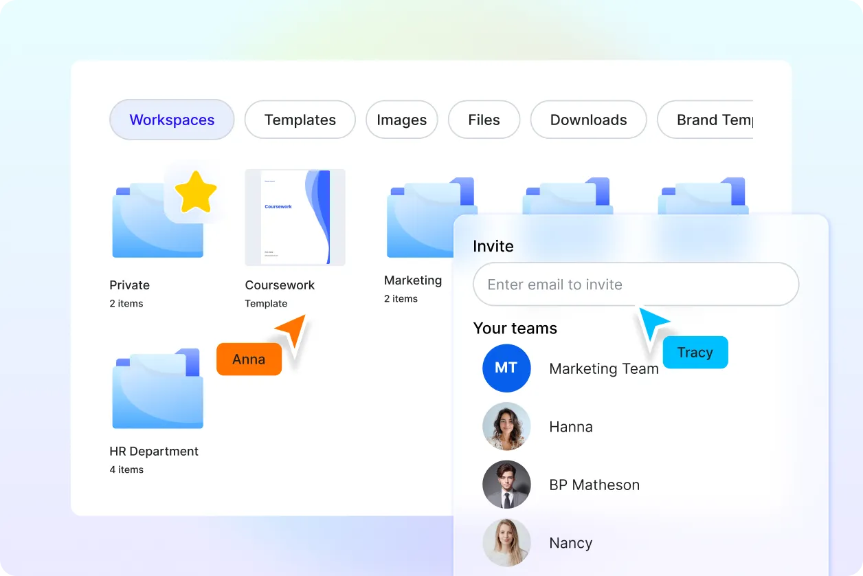Image resolution: width=863 pixels, height=576 pixels.
Task: Click the Coursework label text
Action: pyautogui.click(x=280, y=285)
